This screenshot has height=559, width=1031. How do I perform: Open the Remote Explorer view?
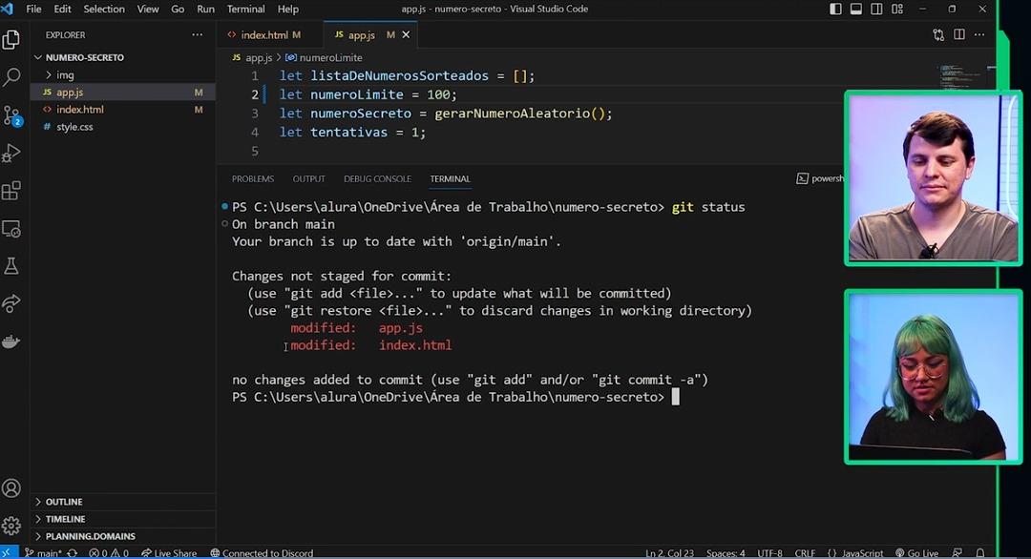click(11, 229)
